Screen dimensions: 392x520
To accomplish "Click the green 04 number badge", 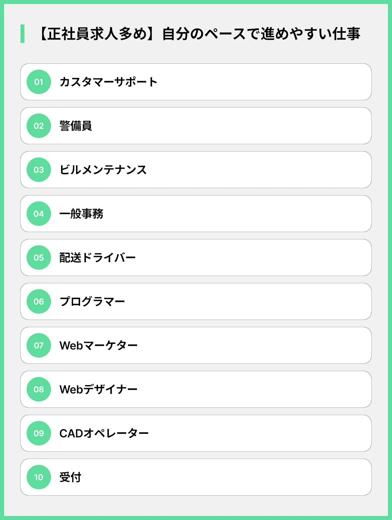I will (39, 214).
